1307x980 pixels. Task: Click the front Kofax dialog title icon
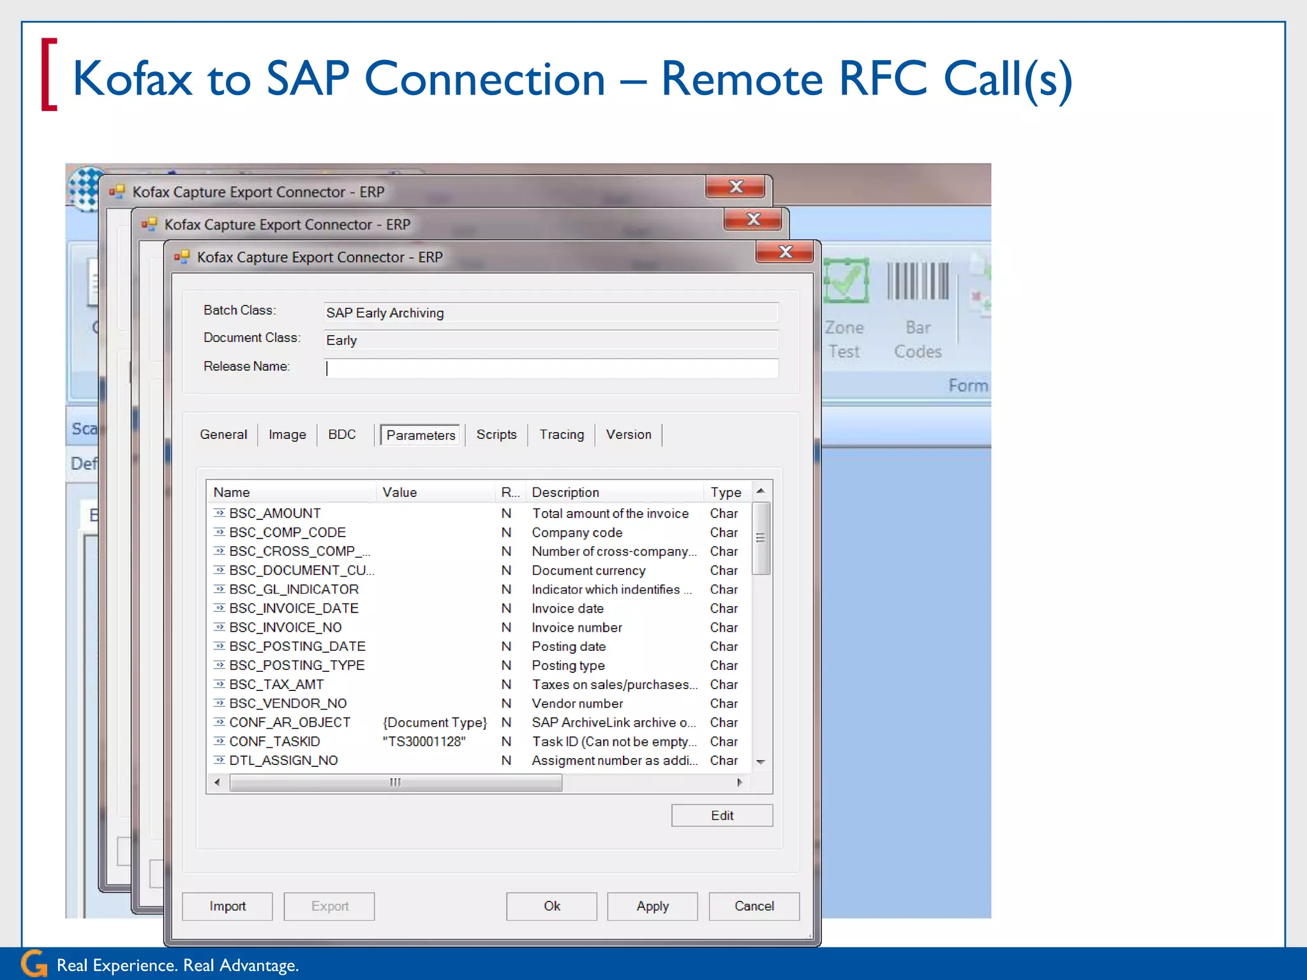tap(182, 257)
